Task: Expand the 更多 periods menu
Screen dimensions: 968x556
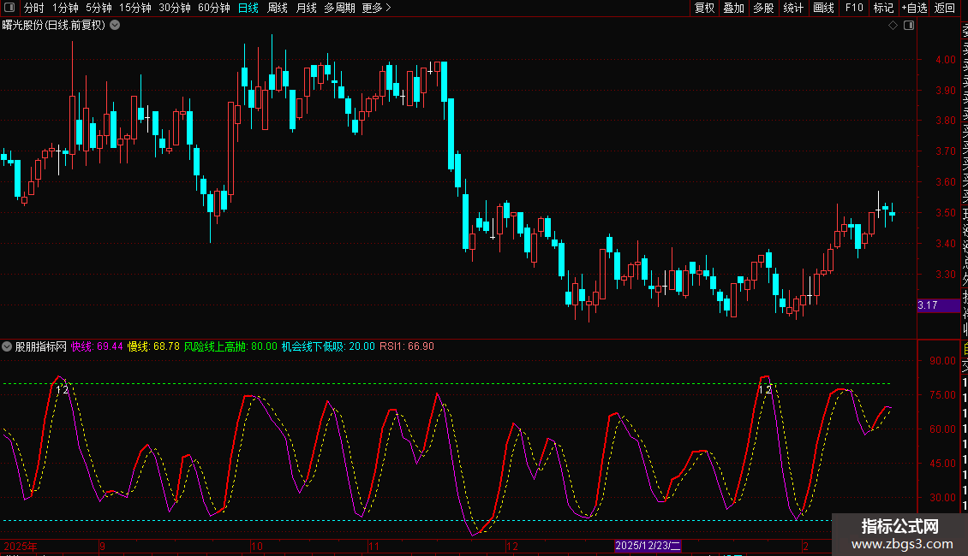Action: [377, 8]
